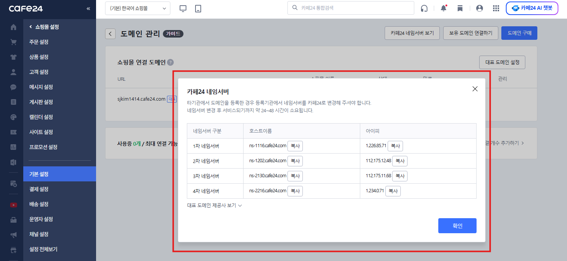Click the help icon beside 쇼핑몰 연결 도메인
The width and height of the screenshot is (567, 261).
coord(170,62)
